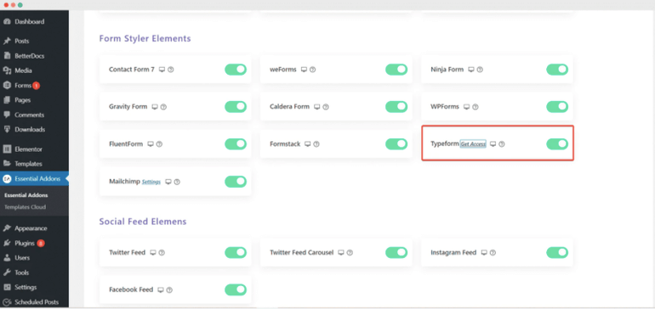Open the Media library menu
The image size is (655, 309).
(34, 70)
